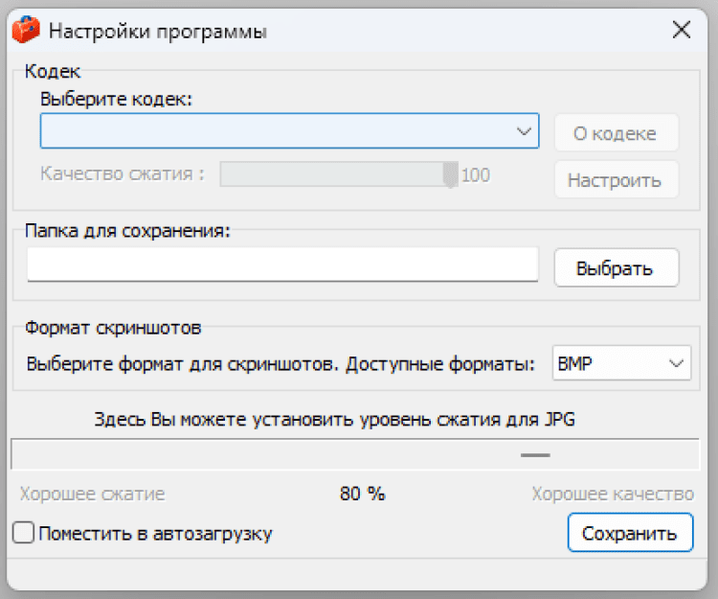Click the Качество сжатия slider thumb
718x599 pixels.
click(x=450, y=174)
